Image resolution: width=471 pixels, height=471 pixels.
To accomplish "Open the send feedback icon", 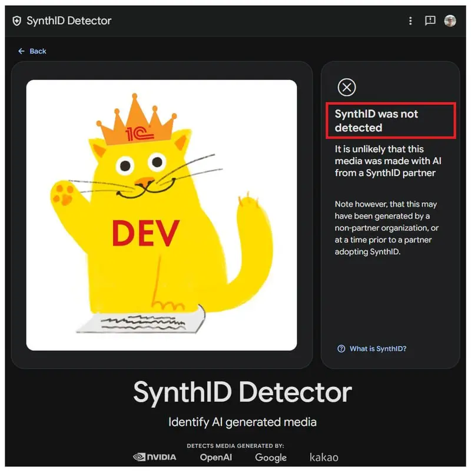I will tap(430, 21).
